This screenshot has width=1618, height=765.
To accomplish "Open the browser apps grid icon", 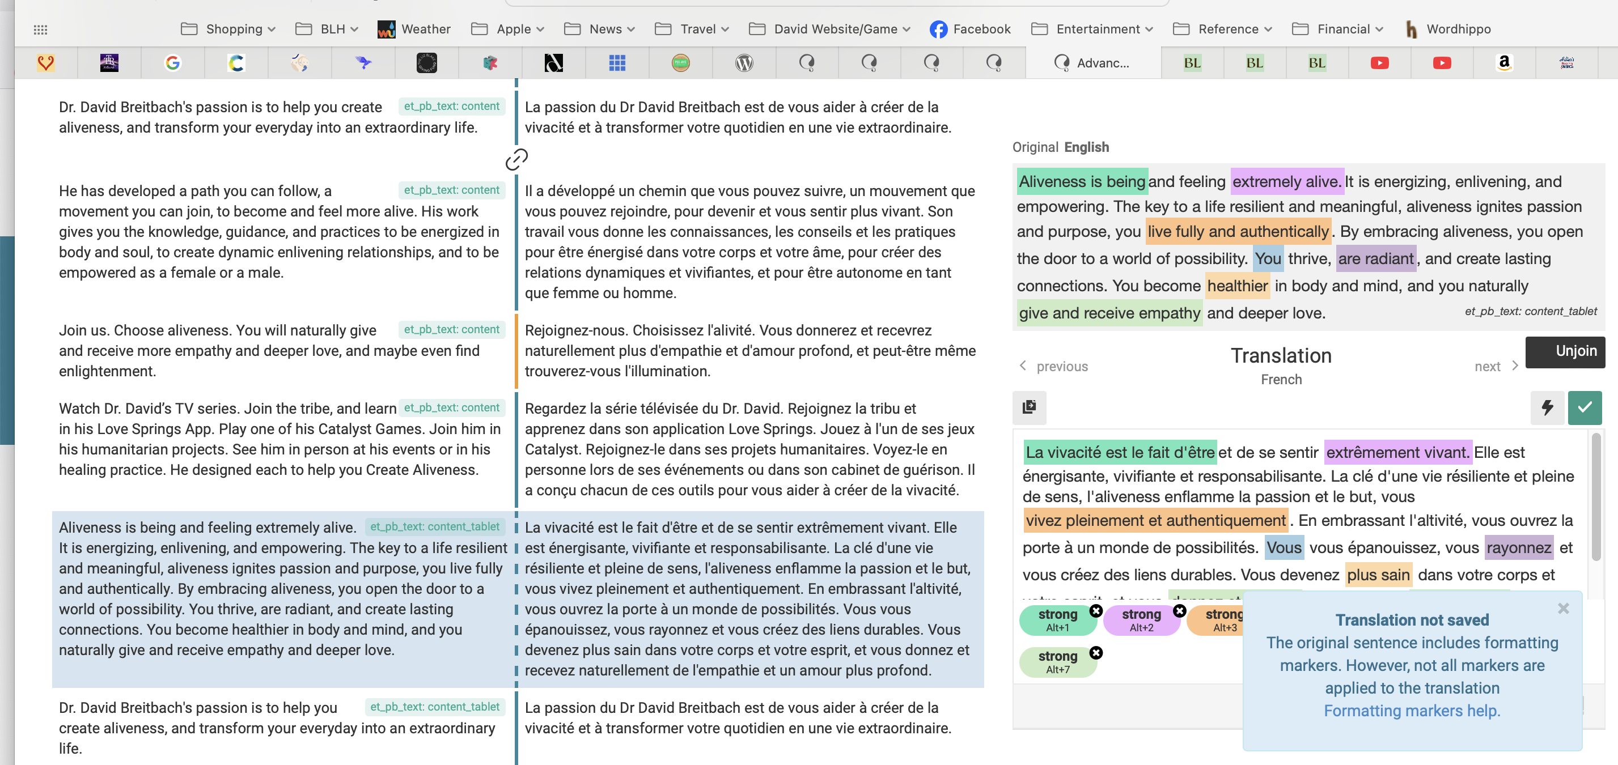I will tap(40, 29).
